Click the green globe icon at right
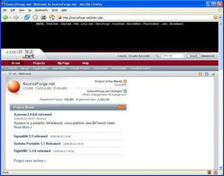The height and width of the screenshot is (176, 224). pyautogui.click(x=213, y=74)
